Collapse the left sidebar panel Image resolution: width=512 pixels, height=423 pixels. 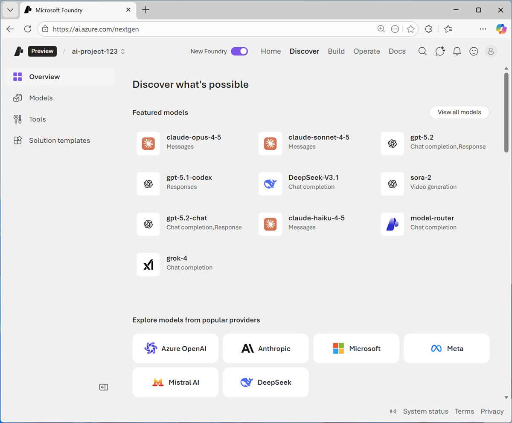coord(103,387)
